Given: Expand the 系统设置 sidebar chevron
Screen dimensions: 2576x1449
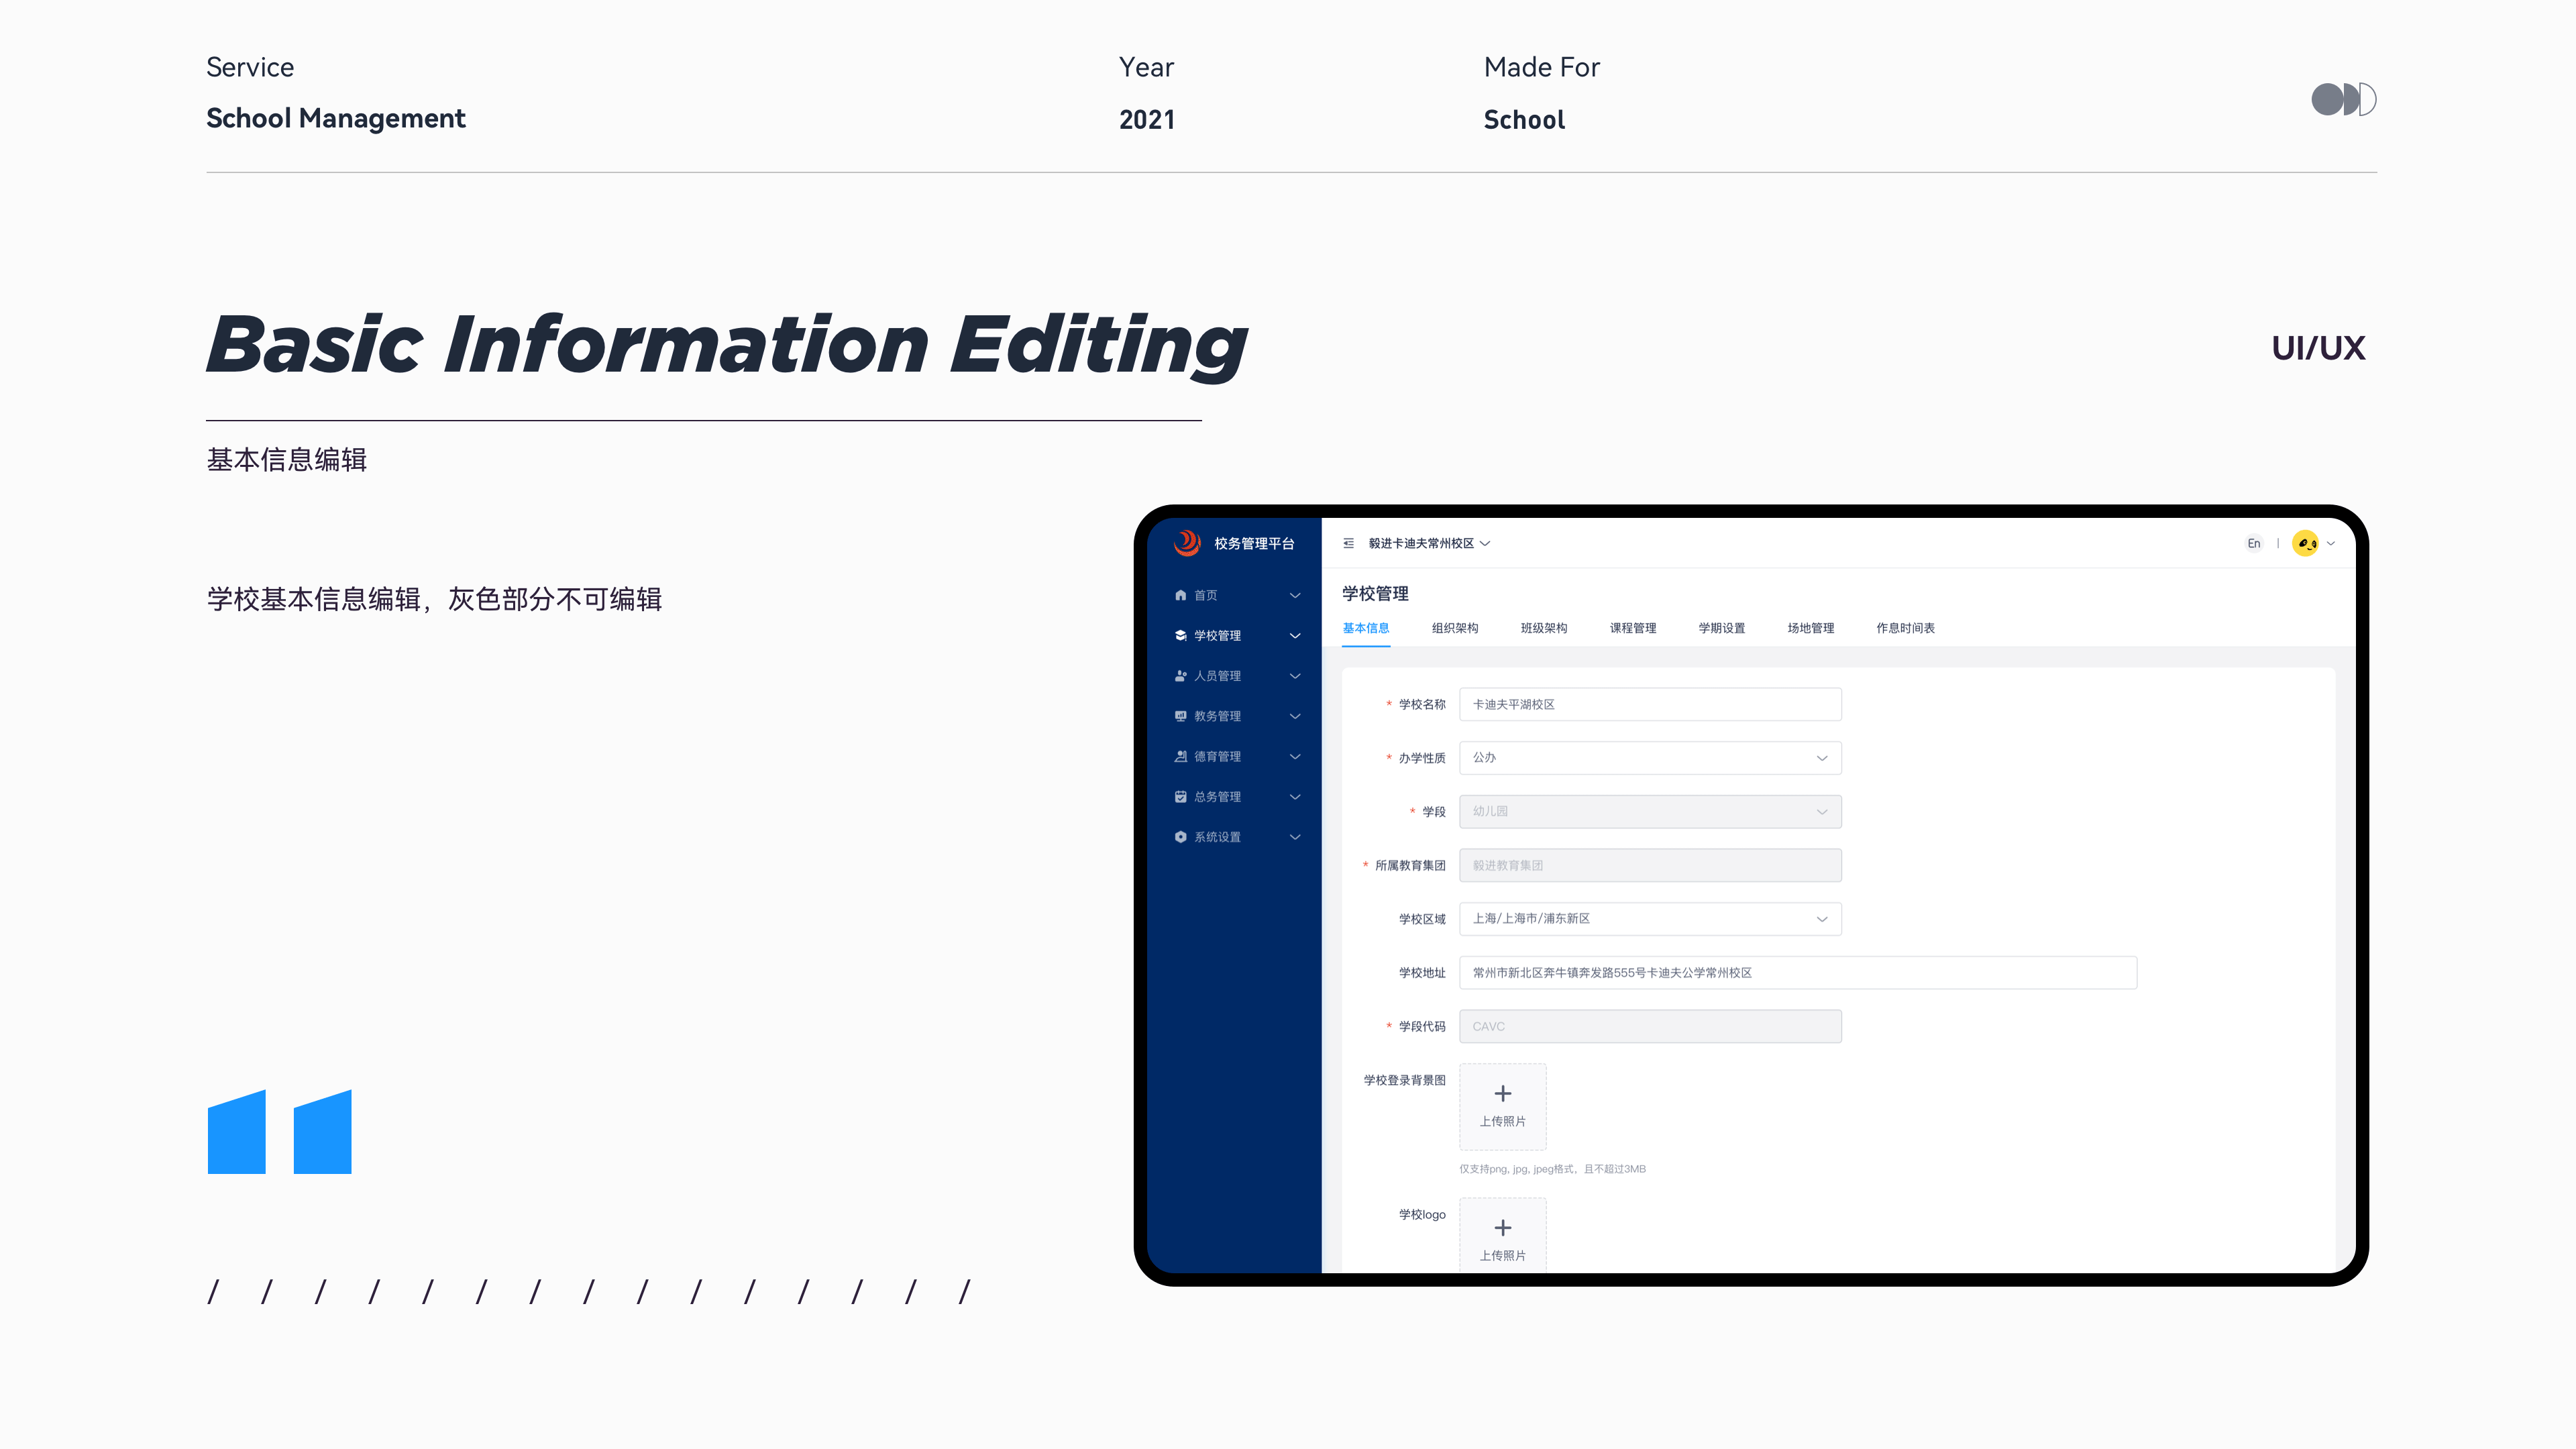Looking at the screenshot, I should point(1295,837).
